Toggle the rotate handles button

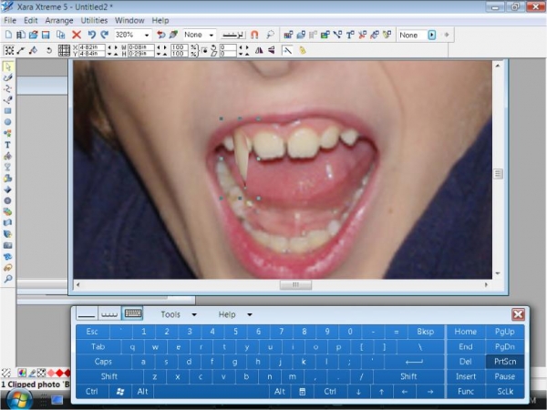49,50
